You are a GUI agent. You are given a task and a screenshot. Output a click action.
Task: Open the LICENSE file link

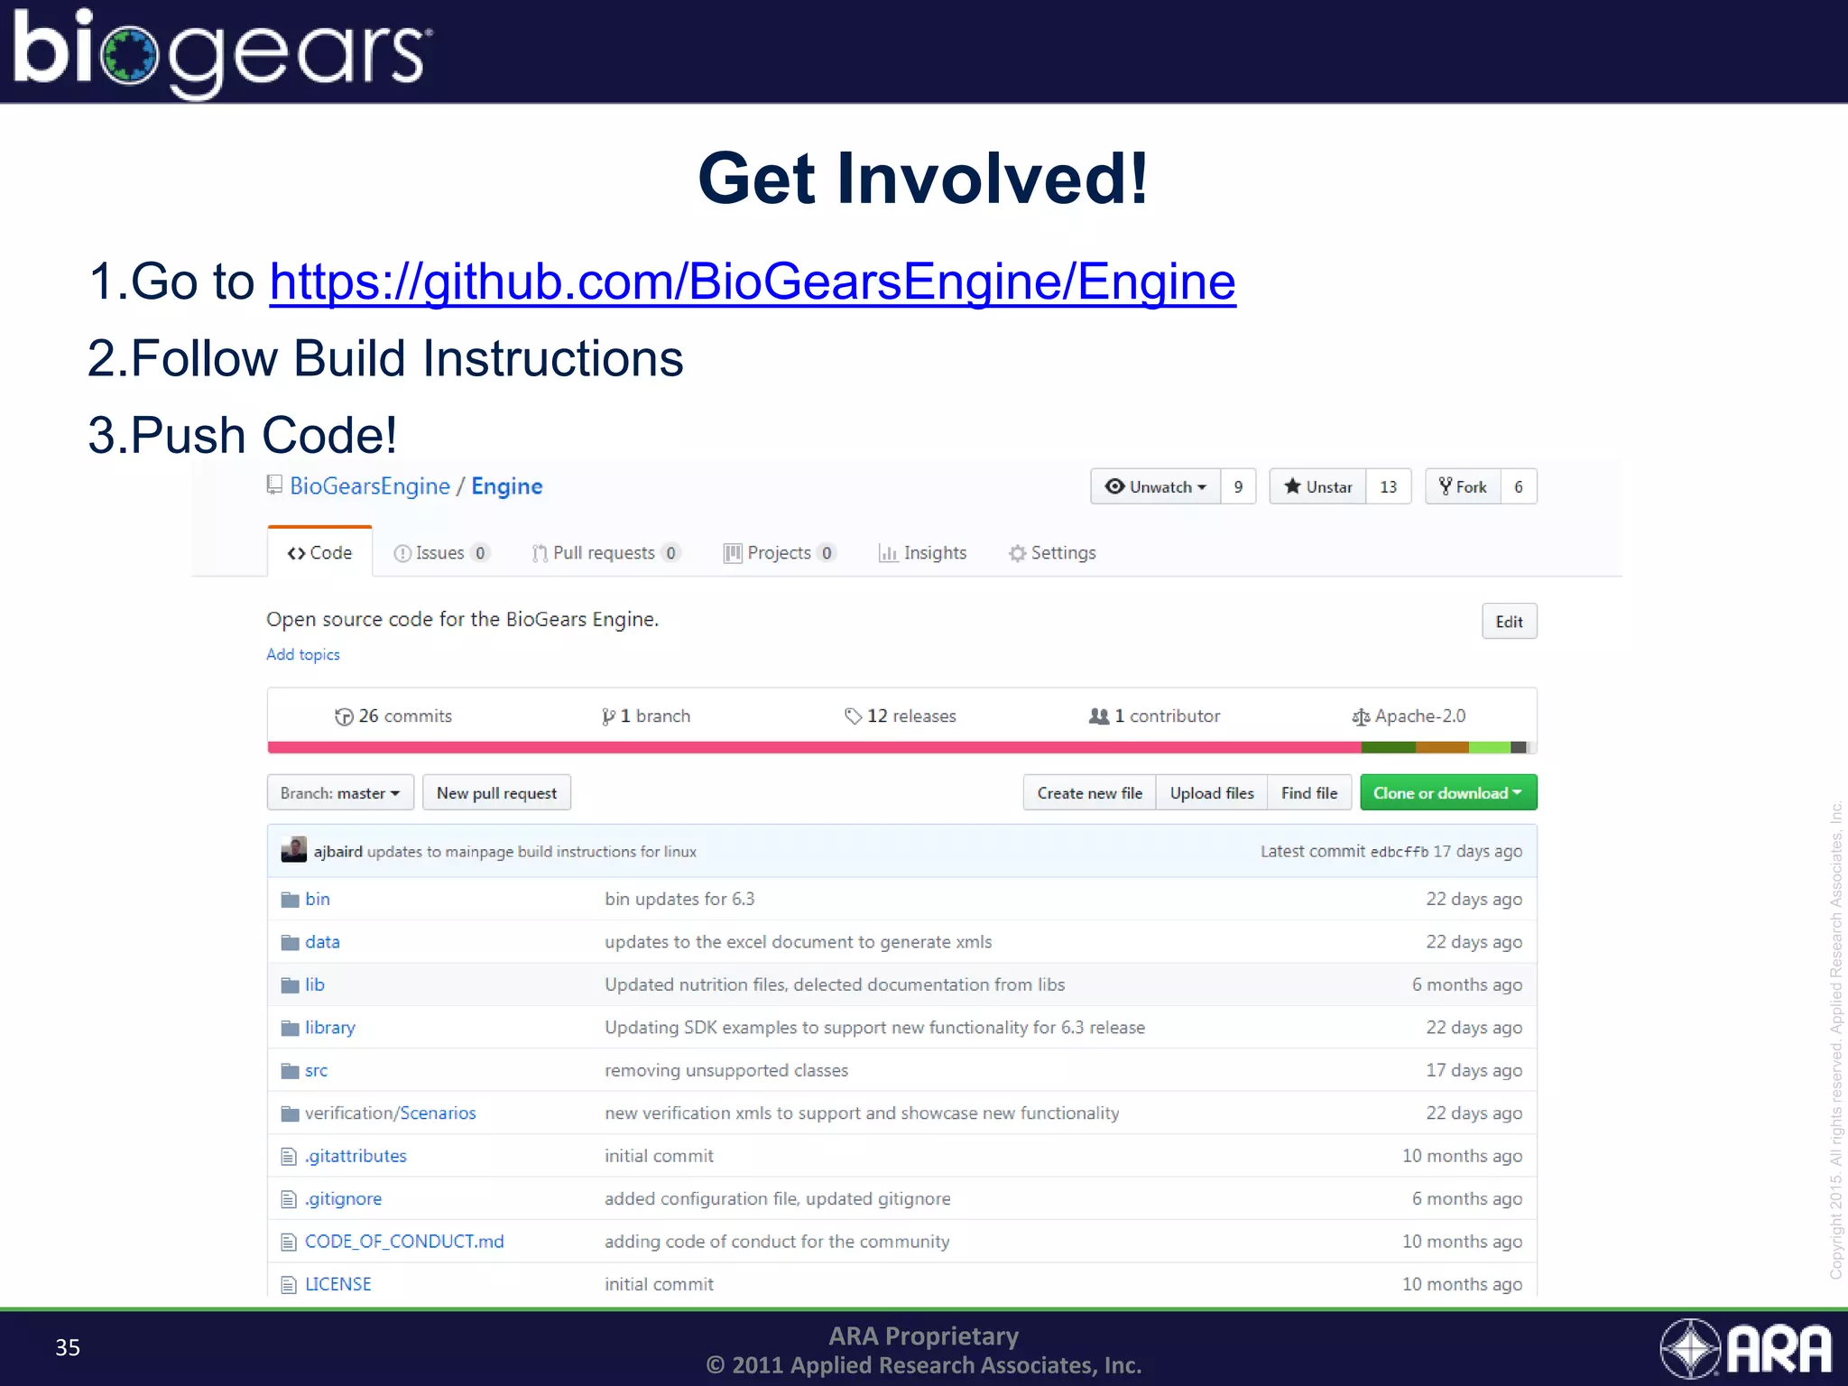338,1284
